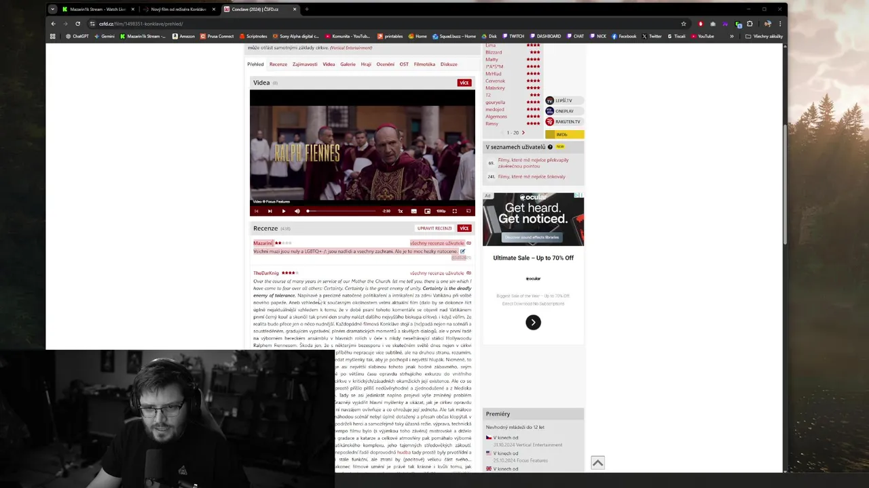Enable picture-in-picture mode
Viewport: 869px width, 488px height.
point(427,211)
